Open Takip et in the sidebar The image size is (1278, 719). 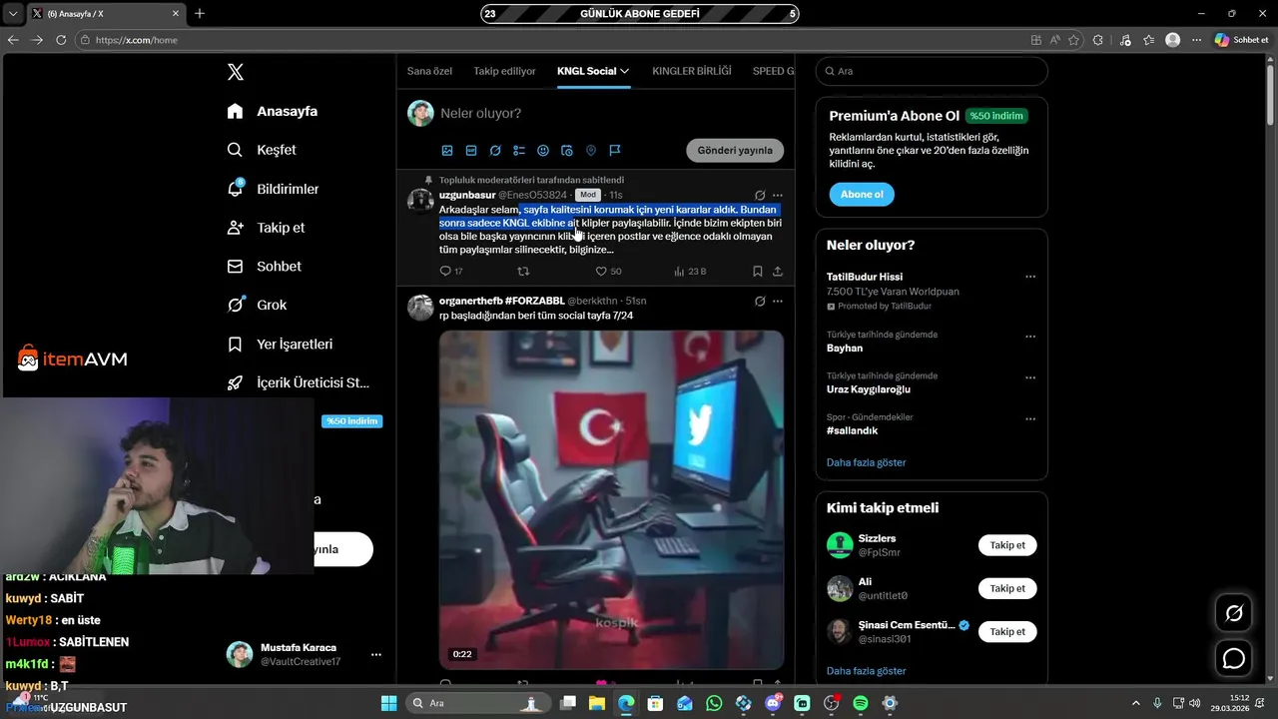click(x=266, y=228)
